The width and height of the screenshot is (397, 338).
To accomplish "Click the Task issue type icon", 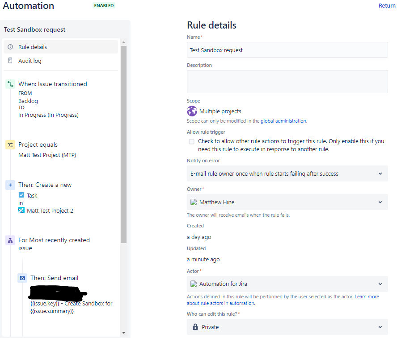I will tap(21, 195).
